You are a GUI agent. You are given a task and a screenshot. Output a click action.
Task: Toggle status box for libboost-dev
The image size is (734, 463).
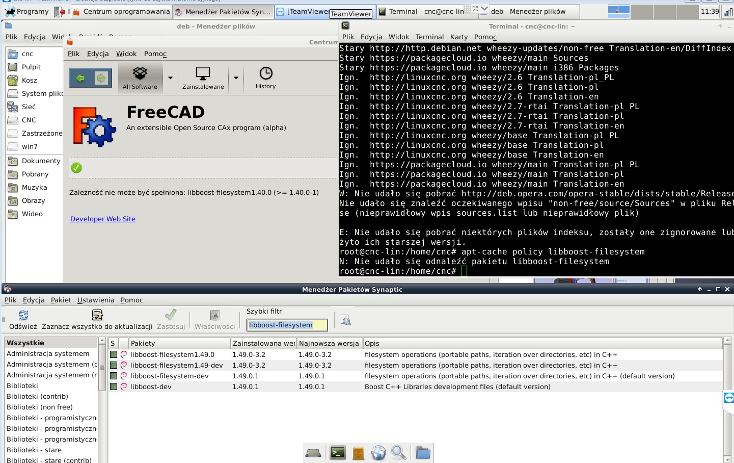point(114,387)
